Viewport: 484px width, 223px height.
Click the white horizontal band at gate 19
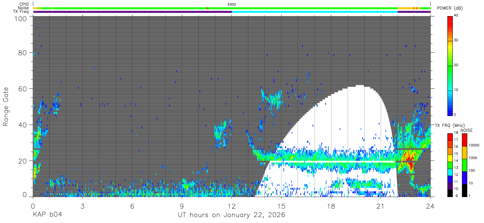(x=333, y=162)
